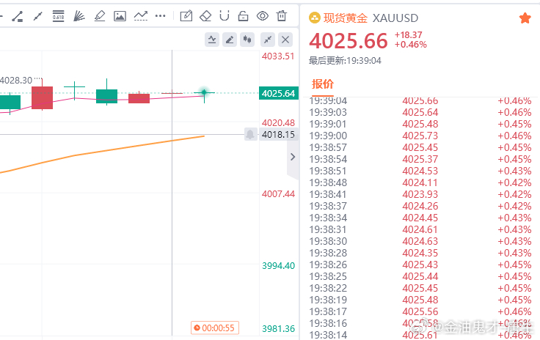This screenshot has height=340, width=540.
Task: Click the 4033.51 axis price label
Action: coord(278,56)
